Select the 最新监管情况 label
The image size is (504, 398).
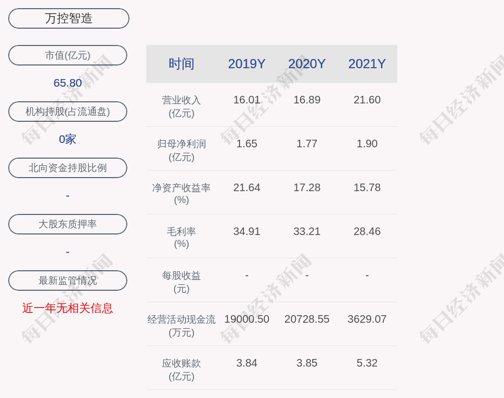[68, 280]
